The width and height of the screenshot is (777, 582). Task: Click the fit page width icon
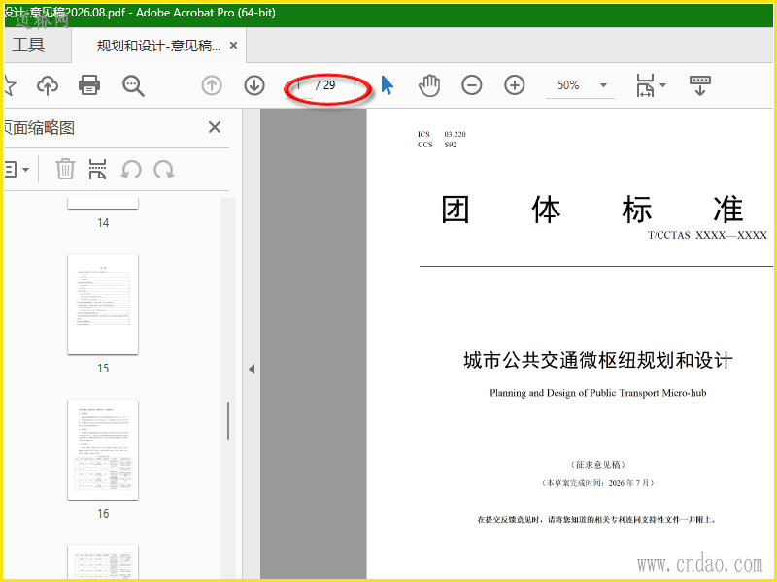645,85
